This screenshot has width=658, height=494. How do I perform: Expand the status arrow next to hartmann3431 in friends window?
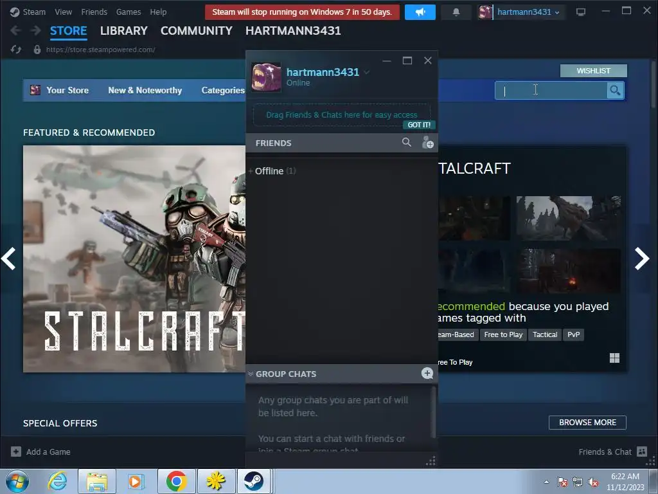pos(367,72)
